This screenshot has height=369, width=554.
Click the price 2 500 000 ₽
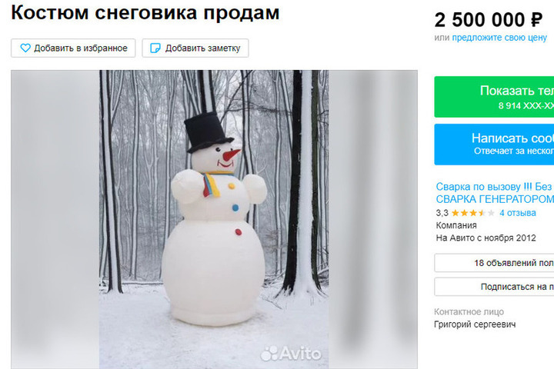[489, 20]
